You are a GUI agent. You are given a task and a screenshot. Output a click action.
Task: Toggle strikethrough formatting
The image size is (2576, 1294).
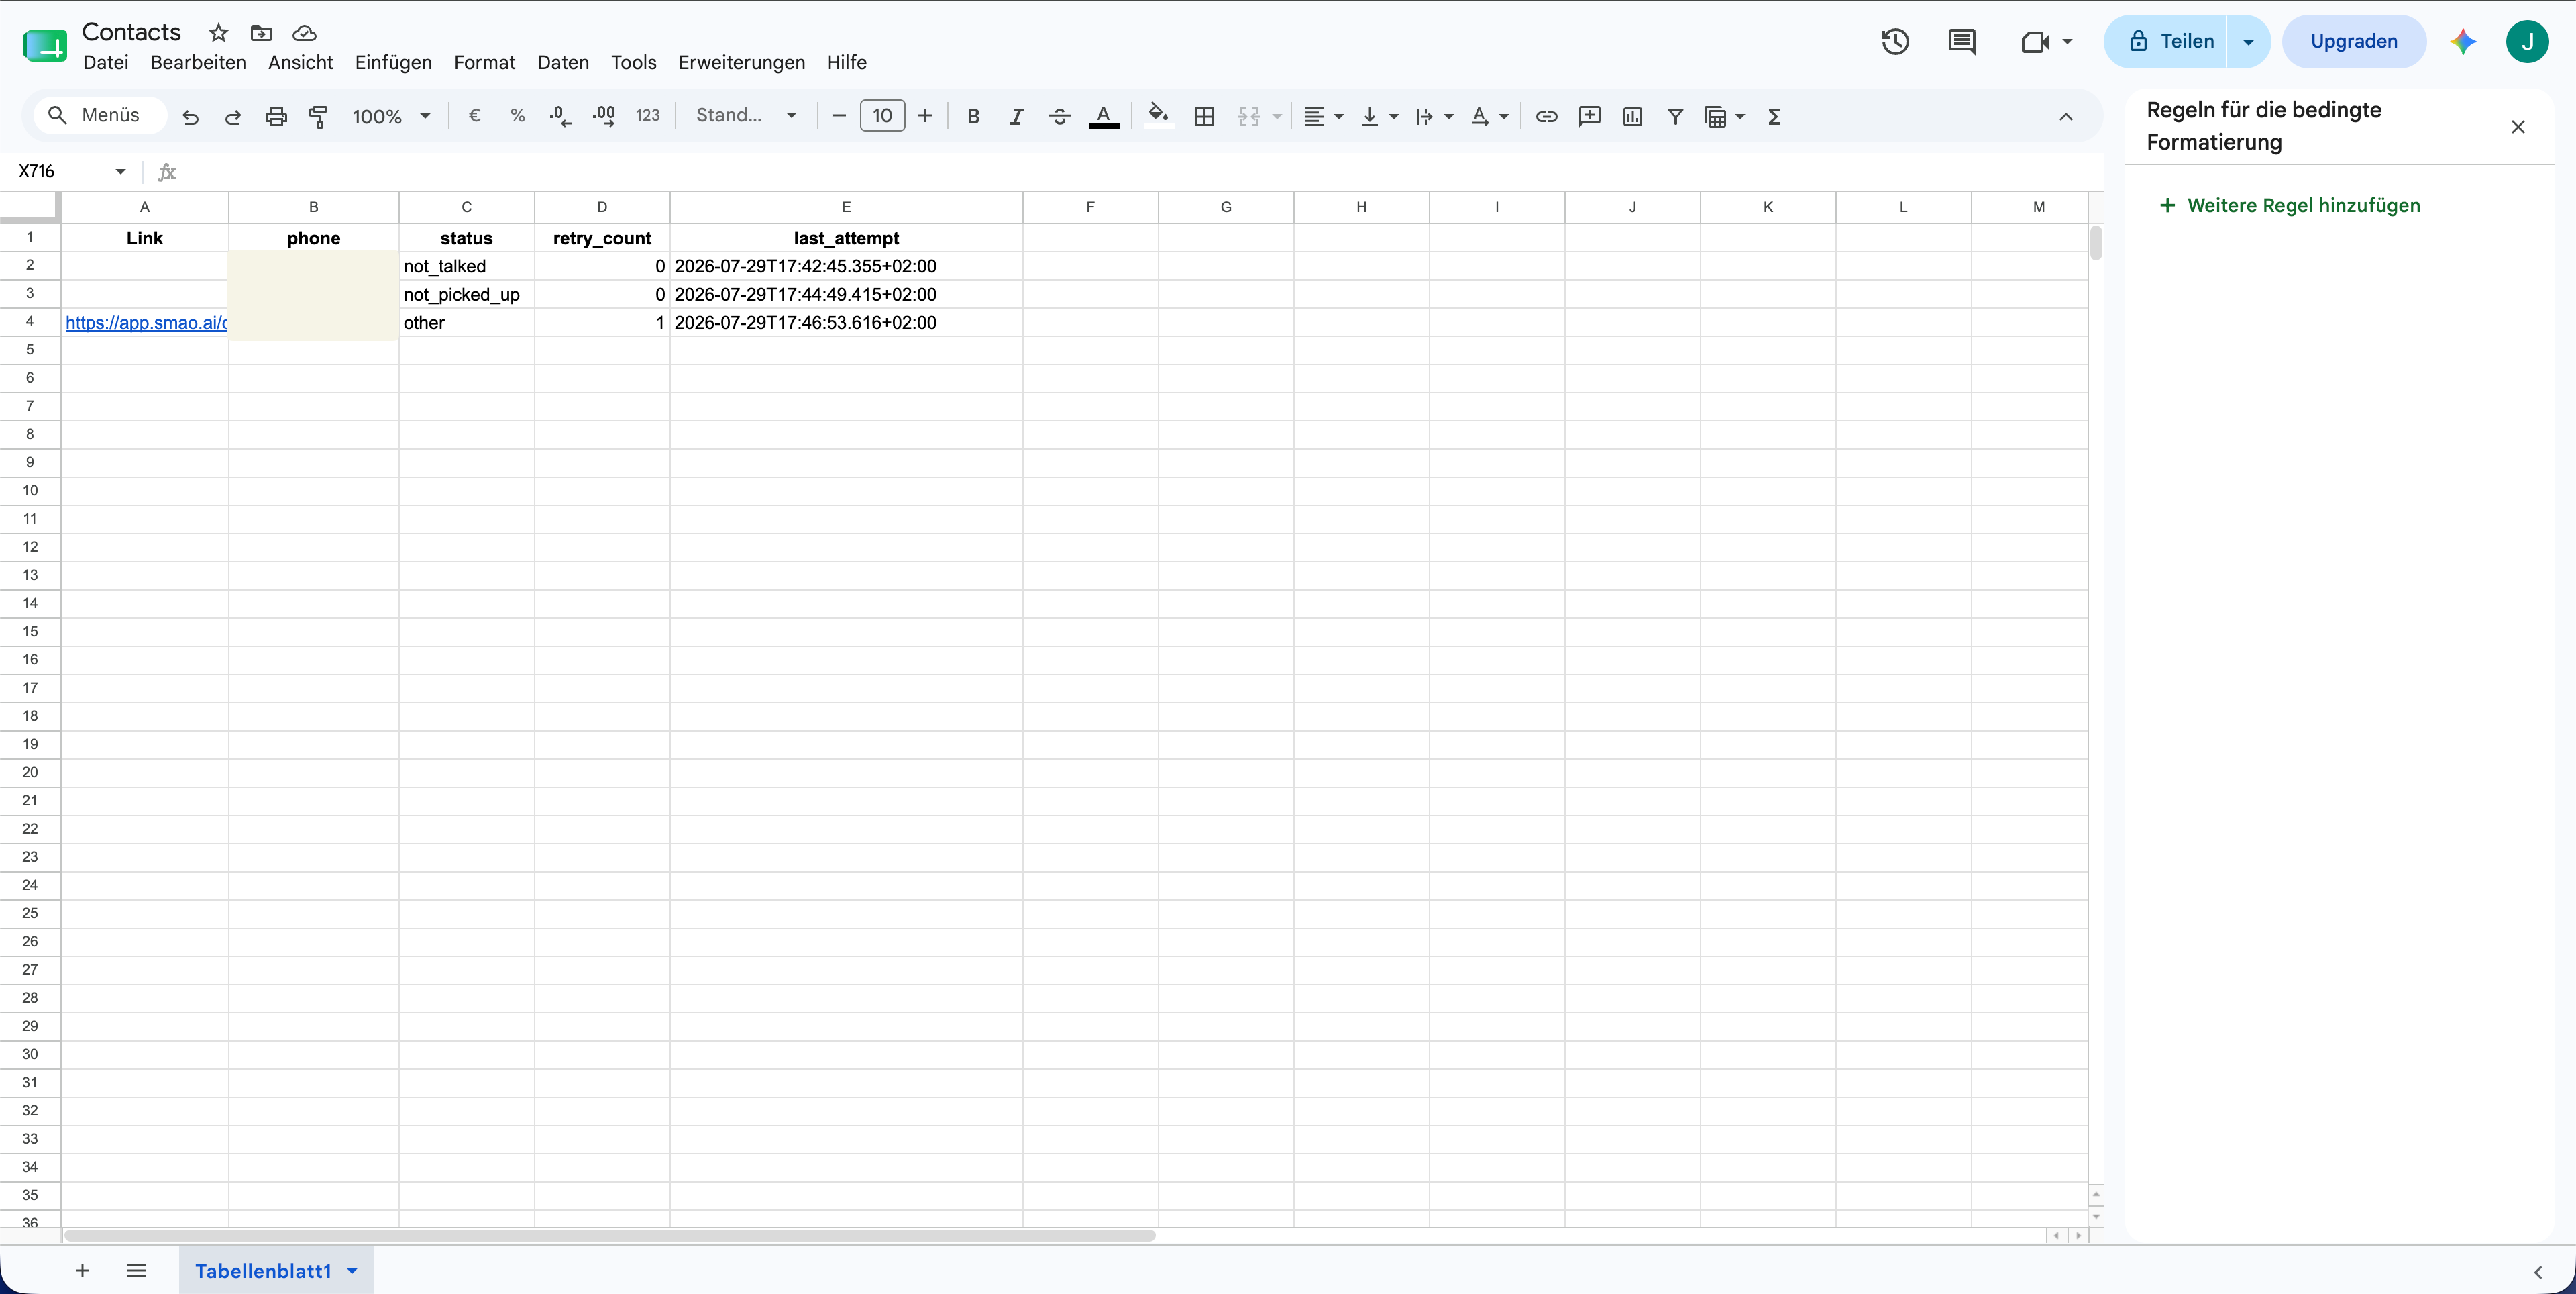pos(1059,116)
